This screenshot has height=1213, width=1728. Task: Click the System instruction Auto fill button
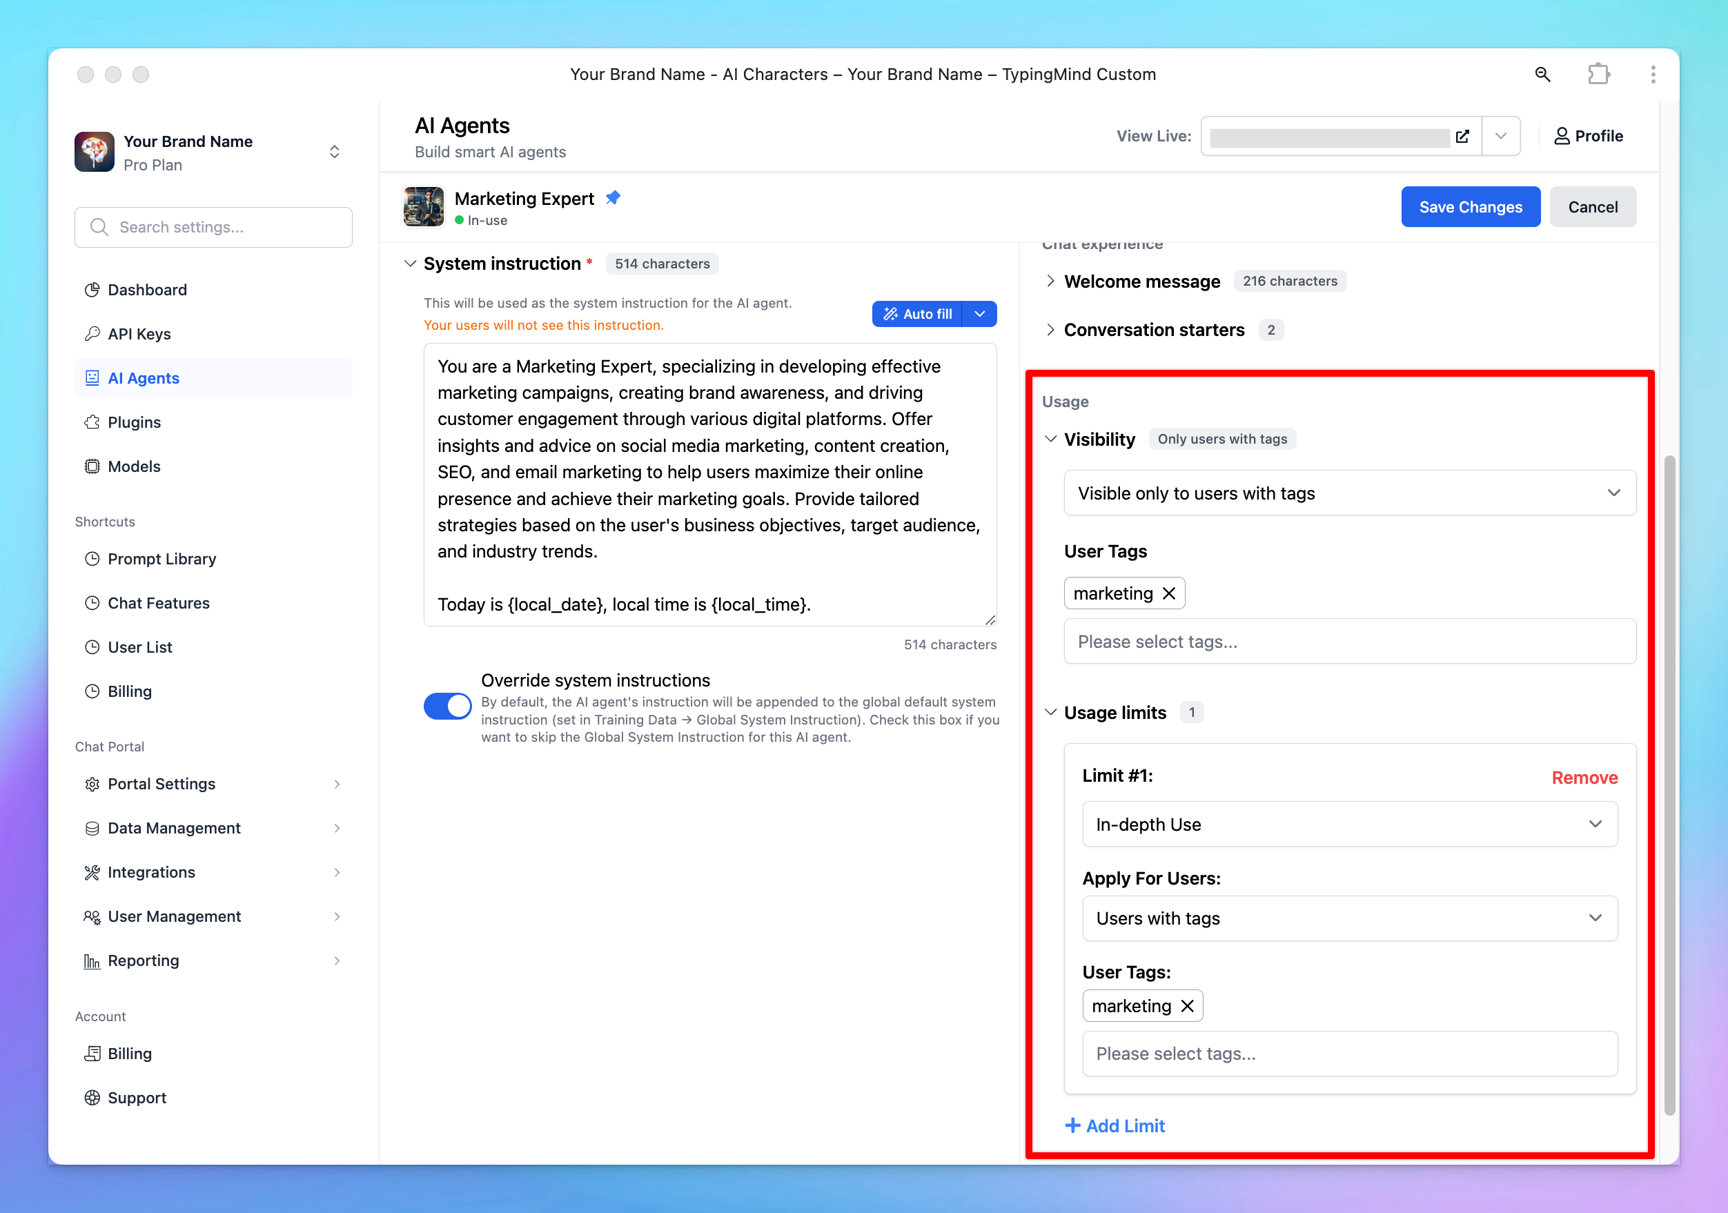tap(919, 314)
